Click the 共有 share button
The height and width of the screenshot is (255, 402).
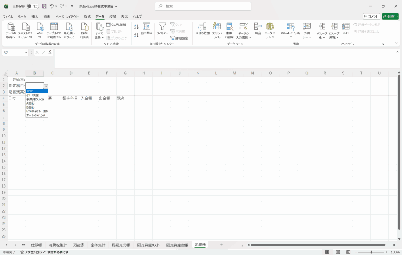click(x=390, y=16)
